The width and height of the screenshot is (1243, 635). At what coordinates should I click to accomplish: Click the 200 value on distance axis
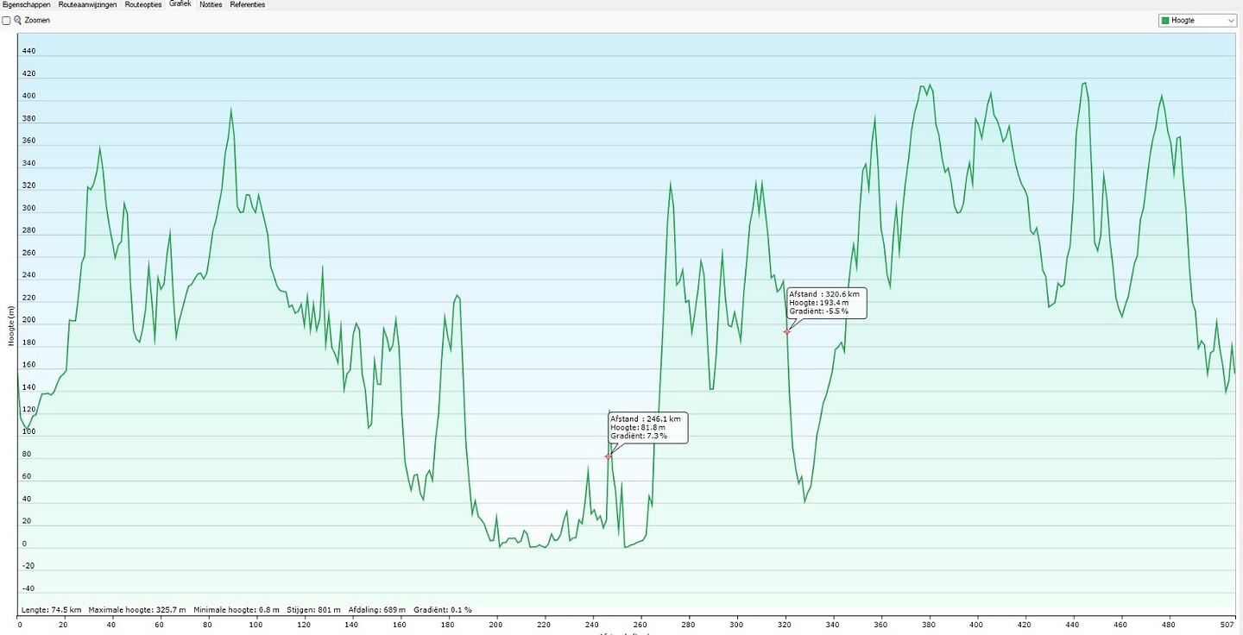coord(495,624)
